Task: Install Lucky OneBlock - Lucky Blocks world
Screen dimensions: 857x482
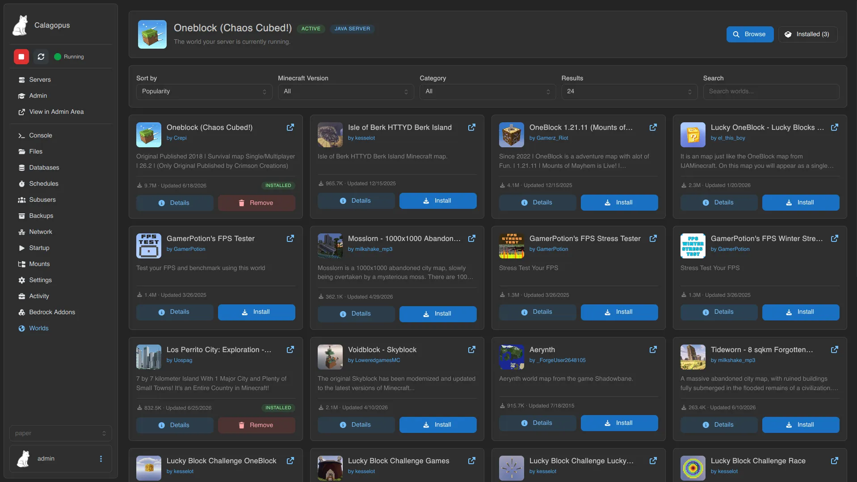Action: [801, 203]
